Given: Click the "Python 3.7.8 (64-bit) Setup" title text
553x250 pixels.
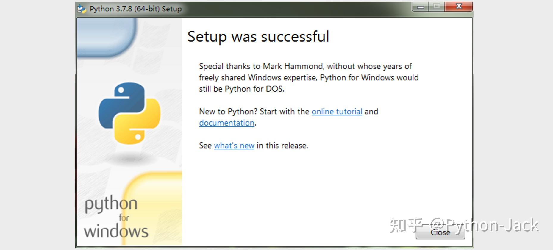Looking at the screenshot, I should 136,9.
